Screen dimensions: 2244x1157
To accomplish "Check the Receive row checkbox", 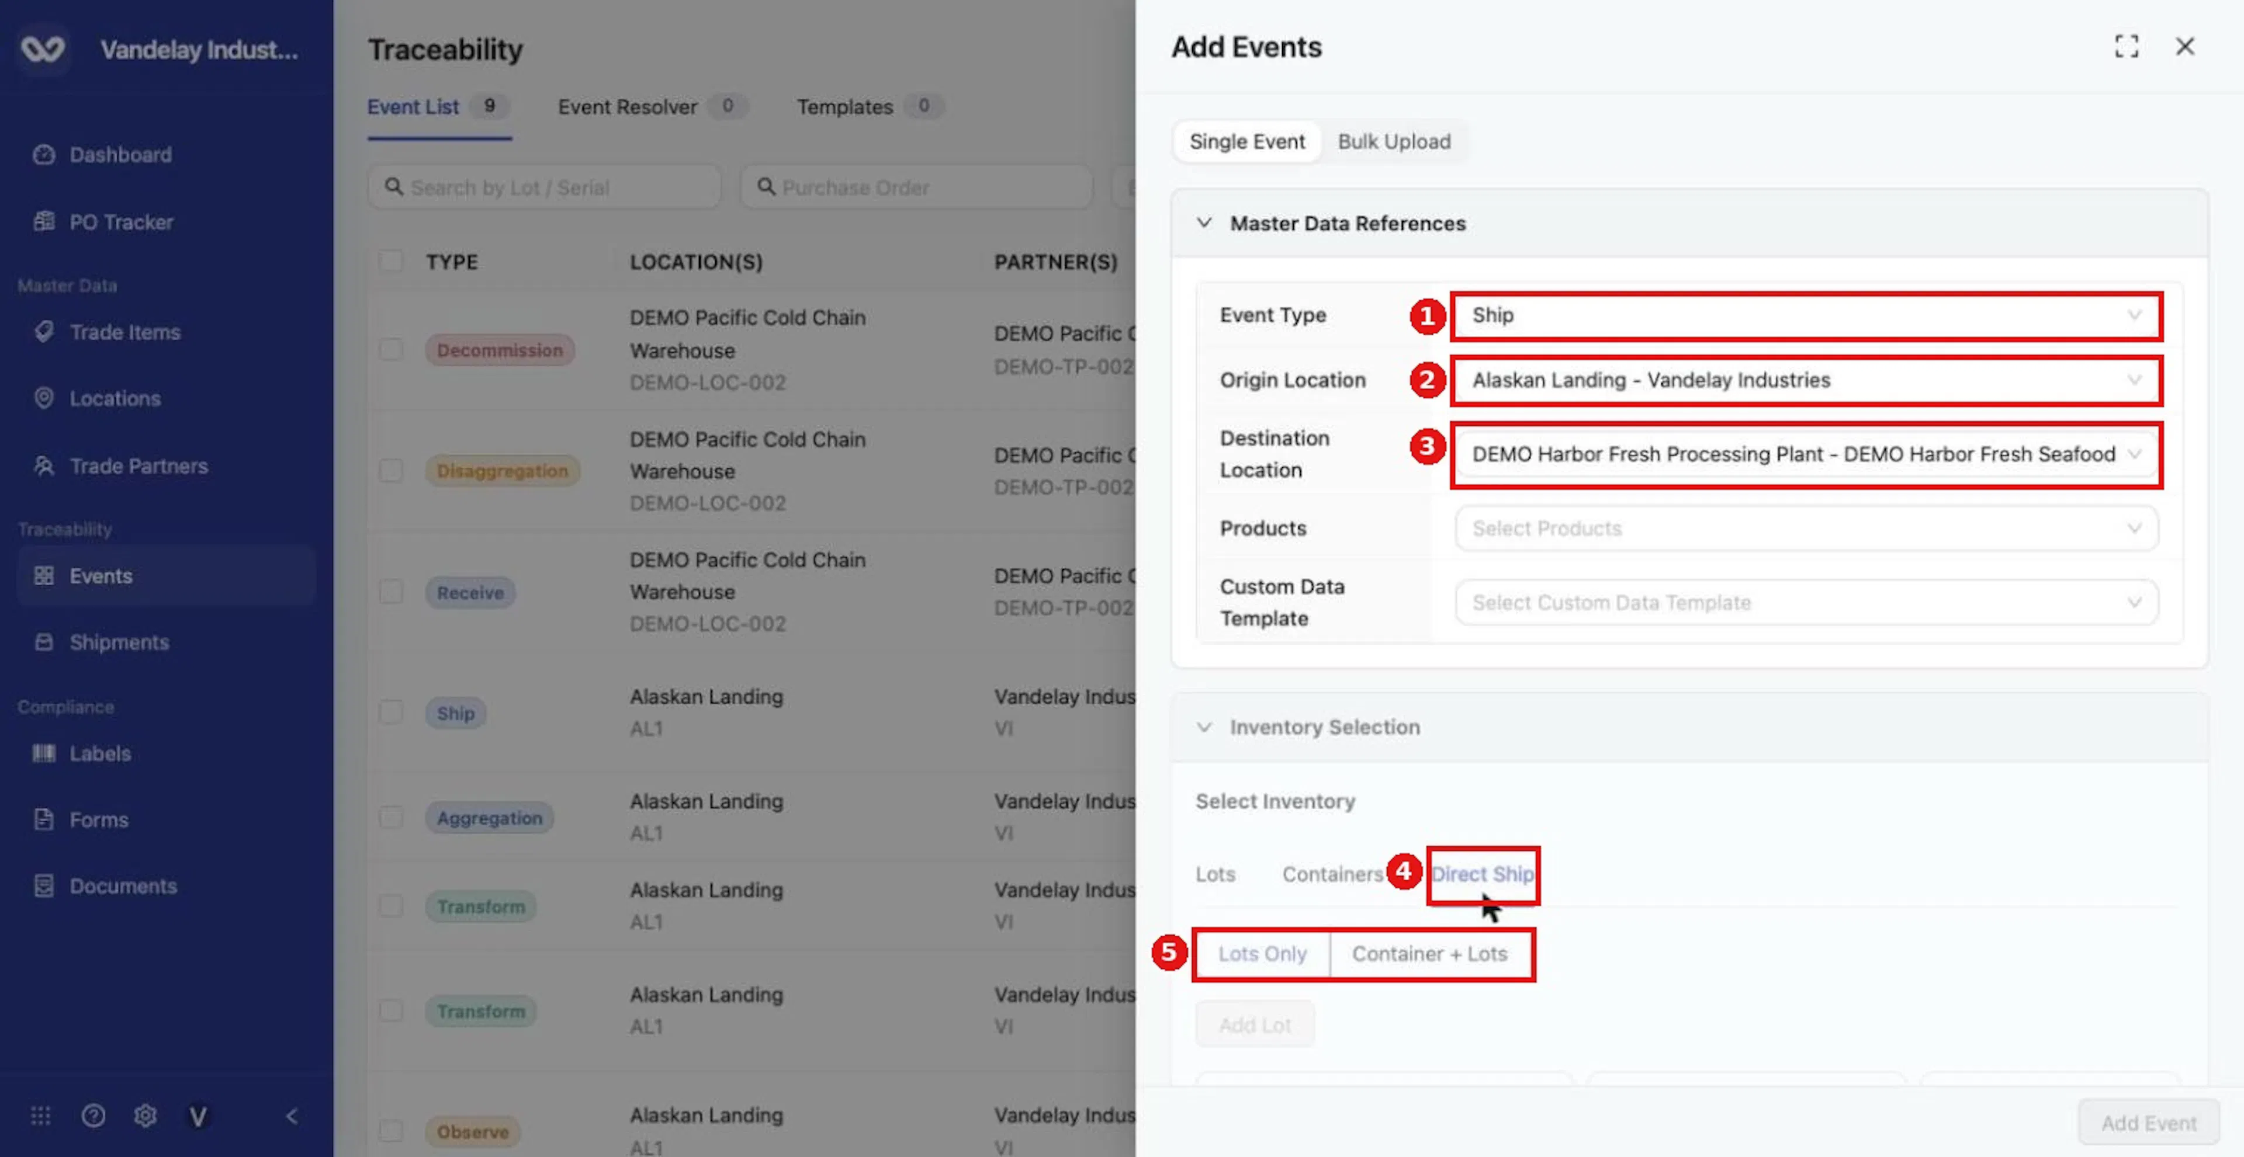I will pos(391,592).
